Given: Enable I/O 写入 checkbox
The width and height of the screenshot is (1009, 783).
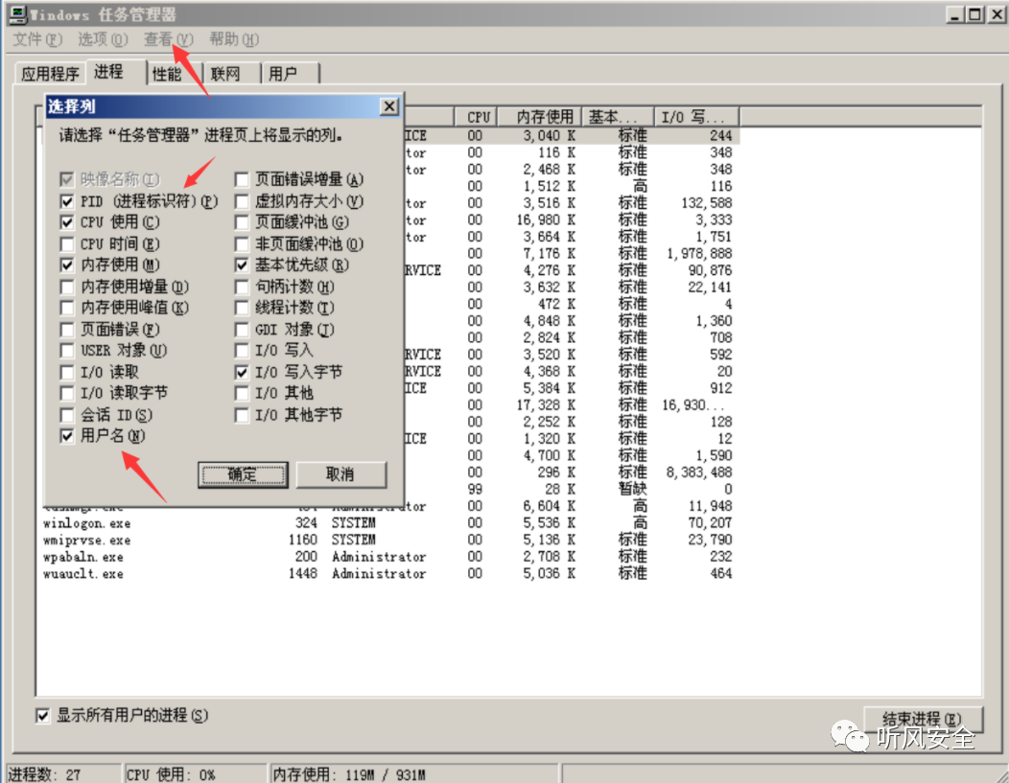Looking at the screenshot, I should 242,351.
